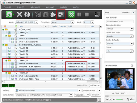Open the DVD info icon
Image resolution: width=137 pixels, height=103 pixels.
[27, 15]
